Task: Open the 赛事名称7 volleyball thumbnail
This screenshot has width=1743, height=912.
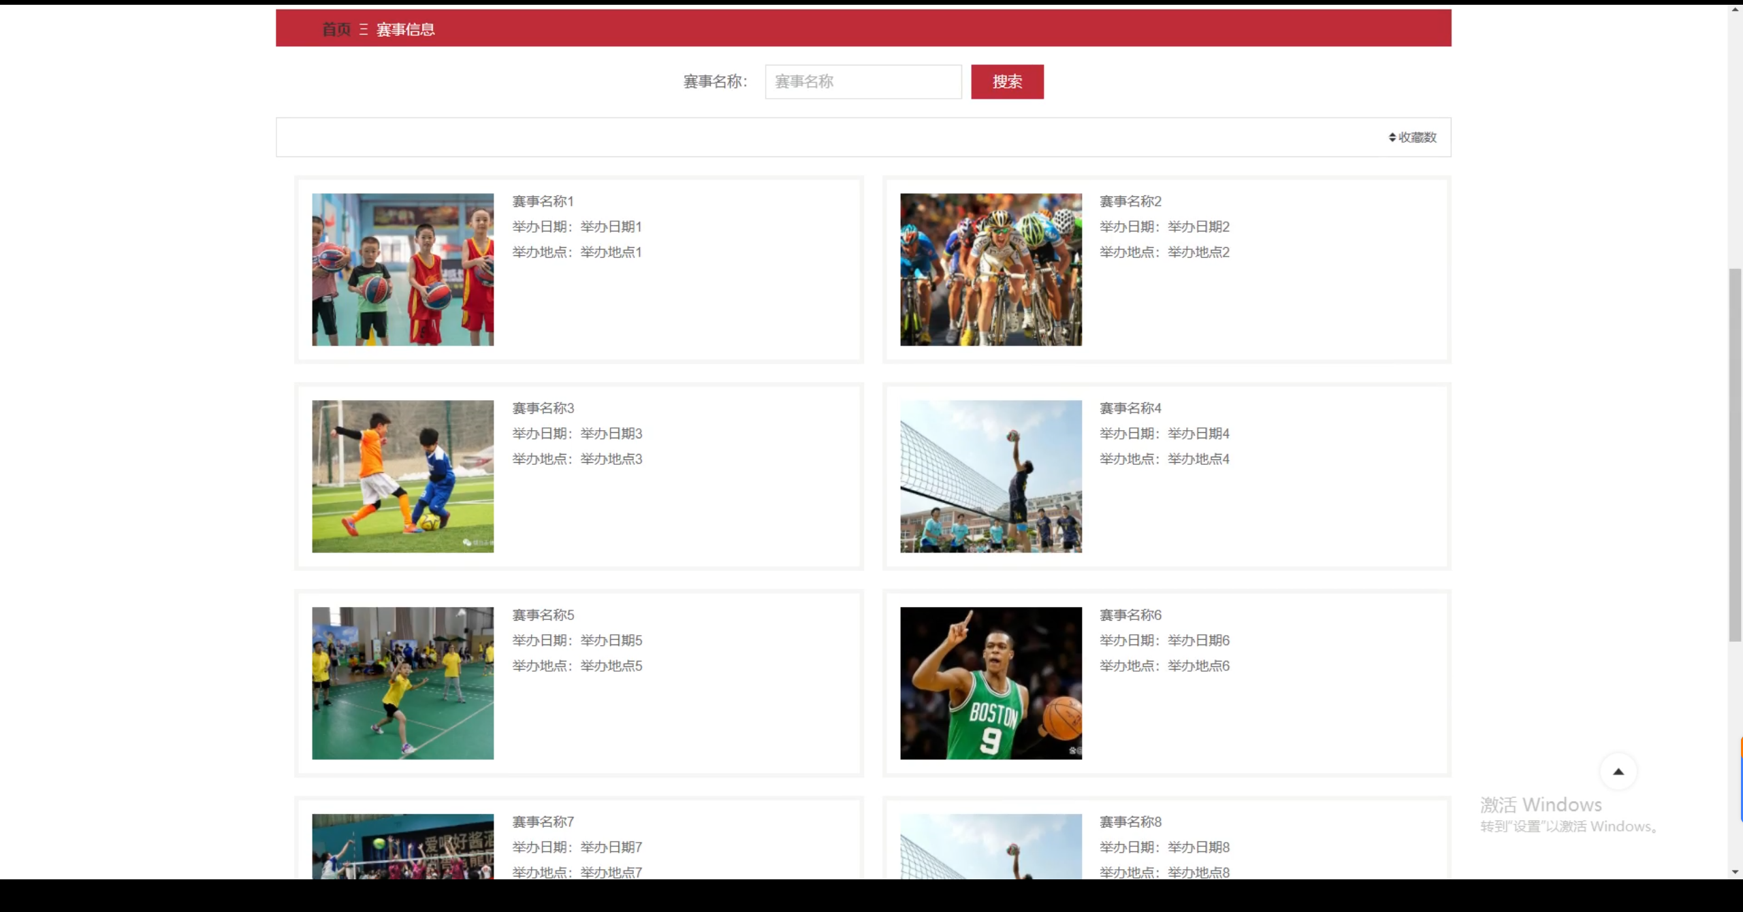Action: (x=402, y=846)
